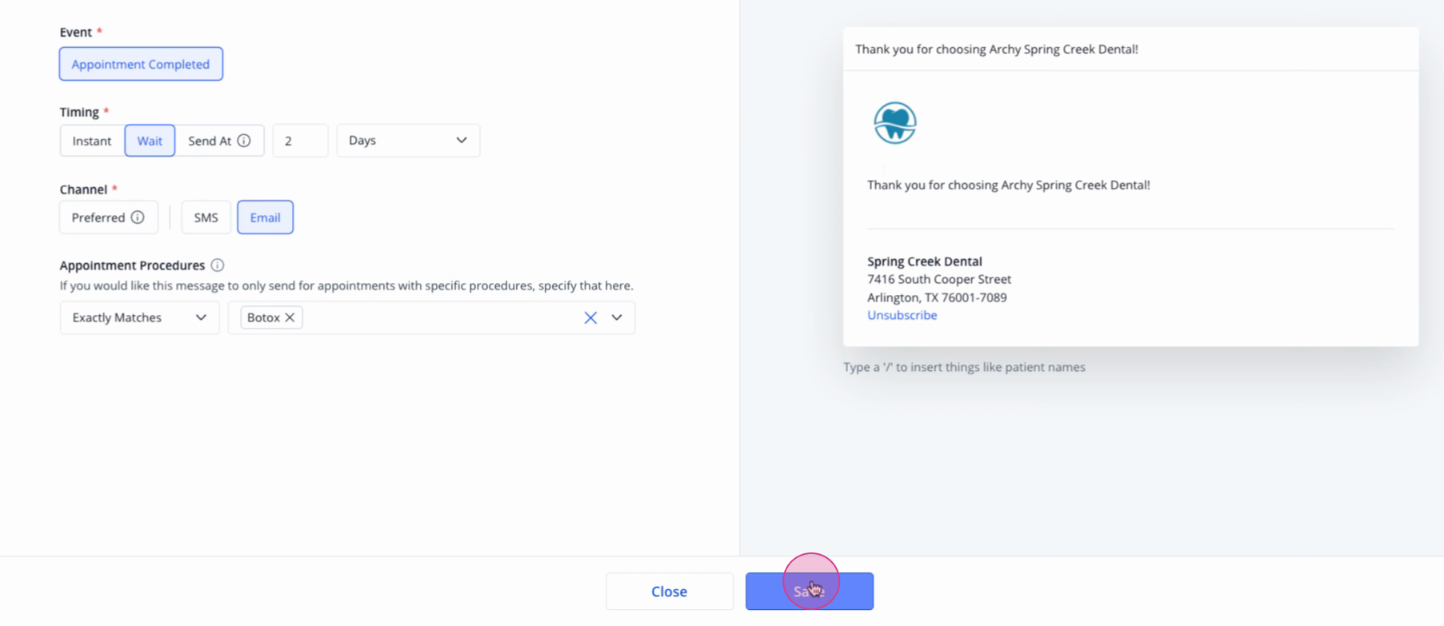Click the slash-insert hint text
Viewport: 1444px width, 626px height.
tap(964, 367)
